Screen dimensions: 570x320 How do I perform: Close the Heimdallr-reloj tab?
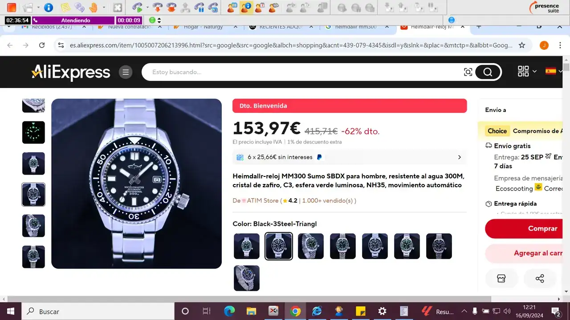pos(463,27)
